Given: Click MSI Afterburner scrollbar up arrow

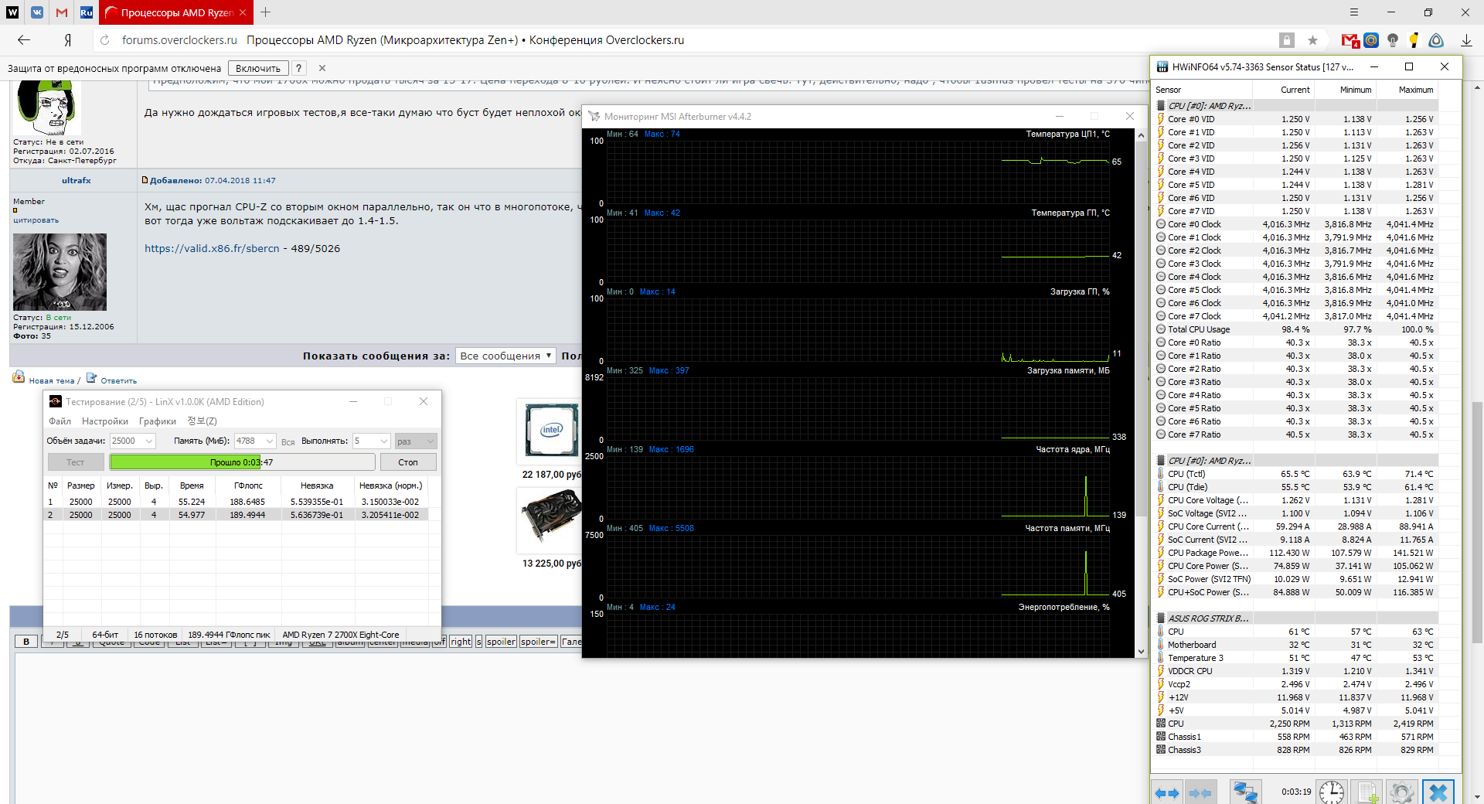Looking at the screenshot, I should coord(1141,135).
